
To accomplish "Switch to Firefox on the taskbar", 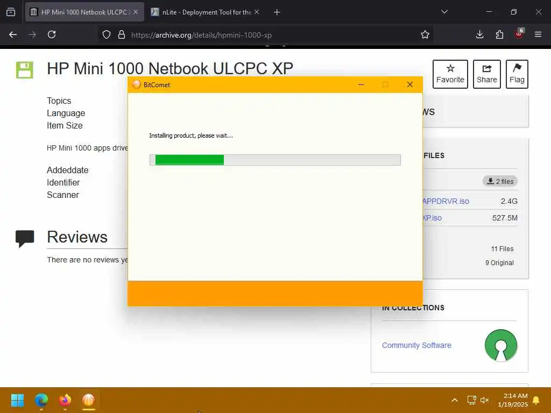I will [x=65, y=400].
